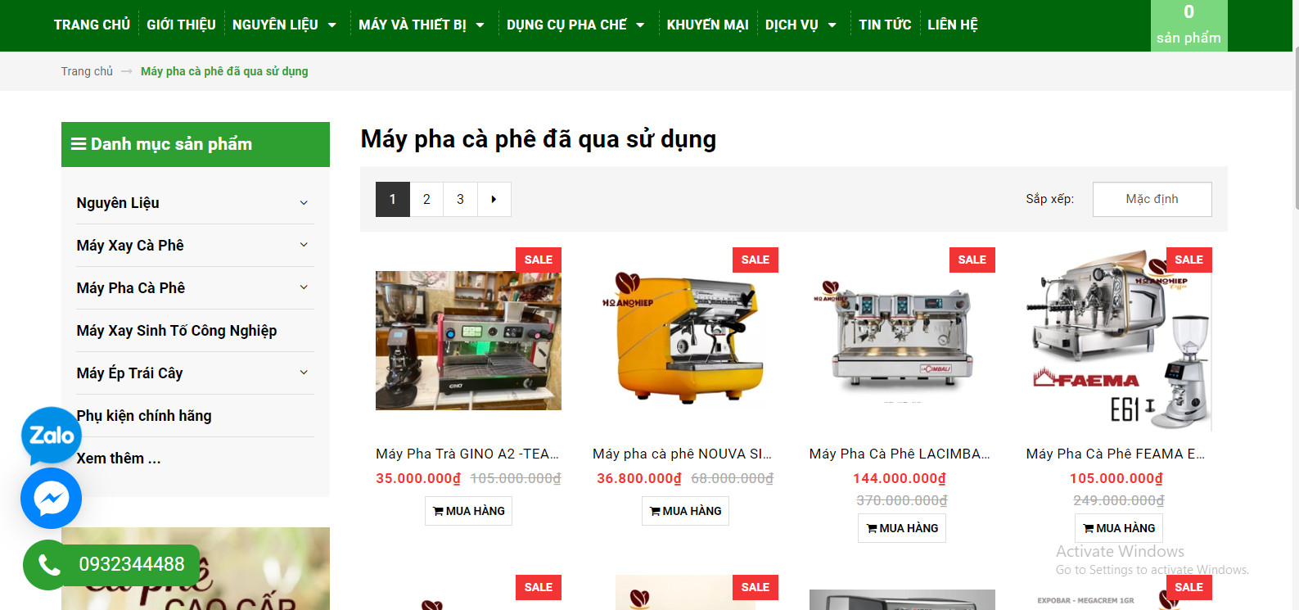Click Danh mục sản phẩm header
The image size is (1299, 610).
tap(196, 144)
